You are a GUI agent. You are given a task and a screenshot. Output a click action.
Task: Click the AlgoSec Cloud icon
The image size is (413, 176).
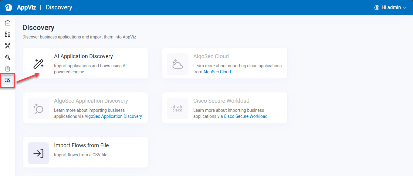178,64
